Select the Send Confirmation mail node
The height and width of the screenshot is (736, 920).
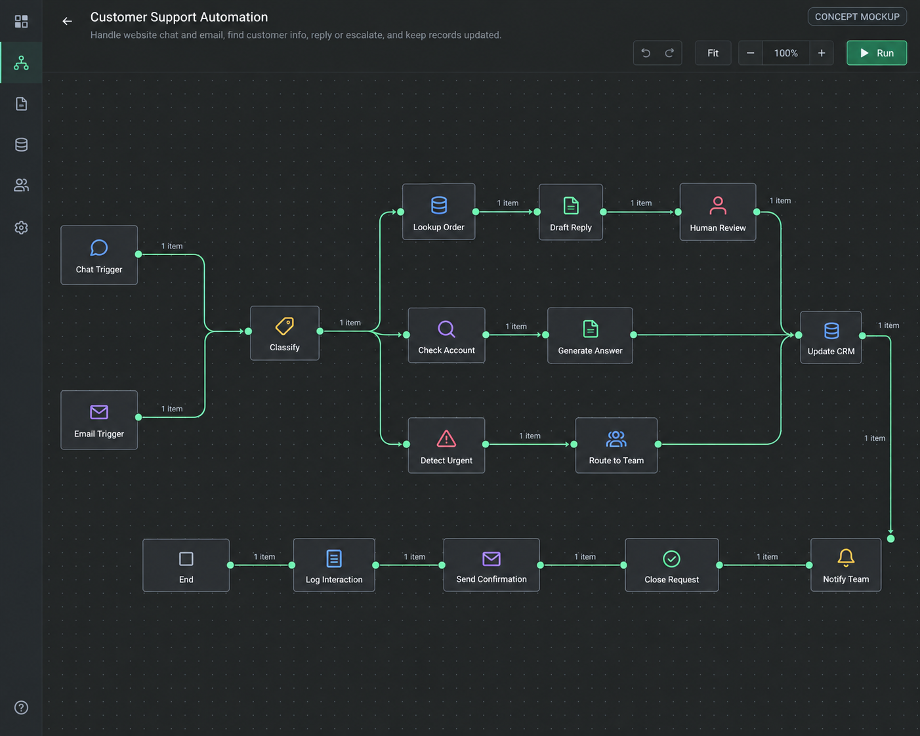tap(491, 565)
